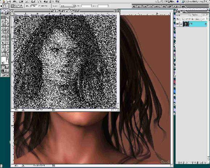The image size is (210, 168).
Task: Select the Blur tool
Action: pos(3,39)
